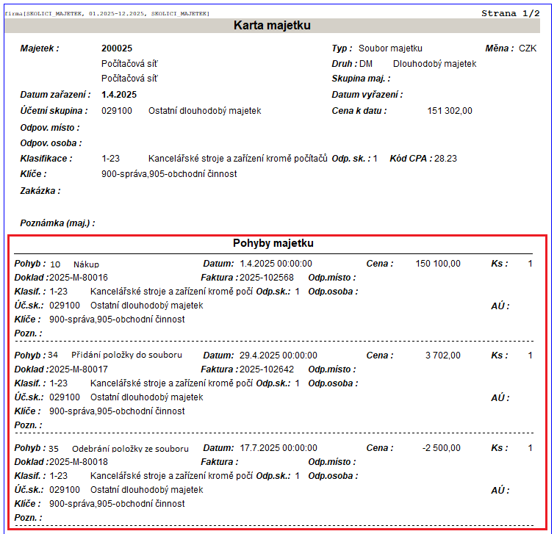The width and height of the screenshot is (557, 534).
Task: Click the 'Odpov. osoba :' label
Action: click(51, 143)
